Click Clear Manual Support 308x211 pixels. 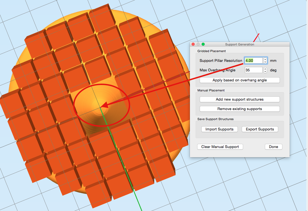tap(220, 147)
